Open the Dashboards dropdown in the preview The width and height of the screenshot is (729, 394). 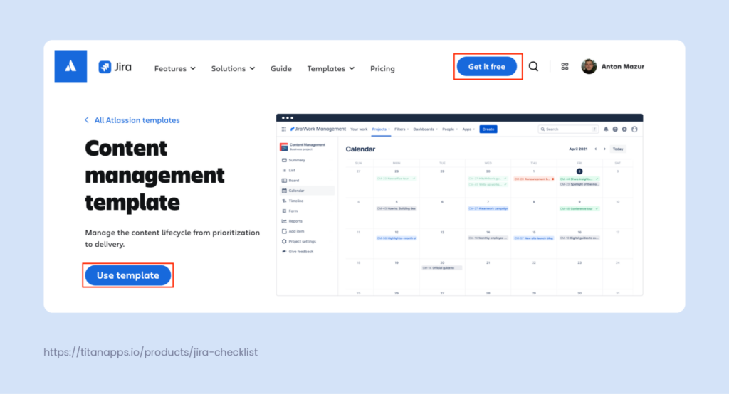426,129
